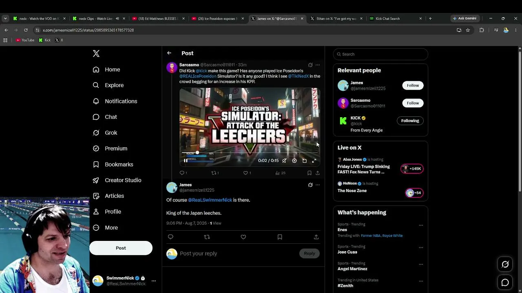This screenshot has height=293, width=522.
Task: Click the X Search box
Action: (380, 54)
